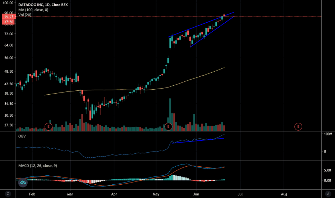Click the 30.50 price axis label
335x198 pixels.
(x=9, y=115)
